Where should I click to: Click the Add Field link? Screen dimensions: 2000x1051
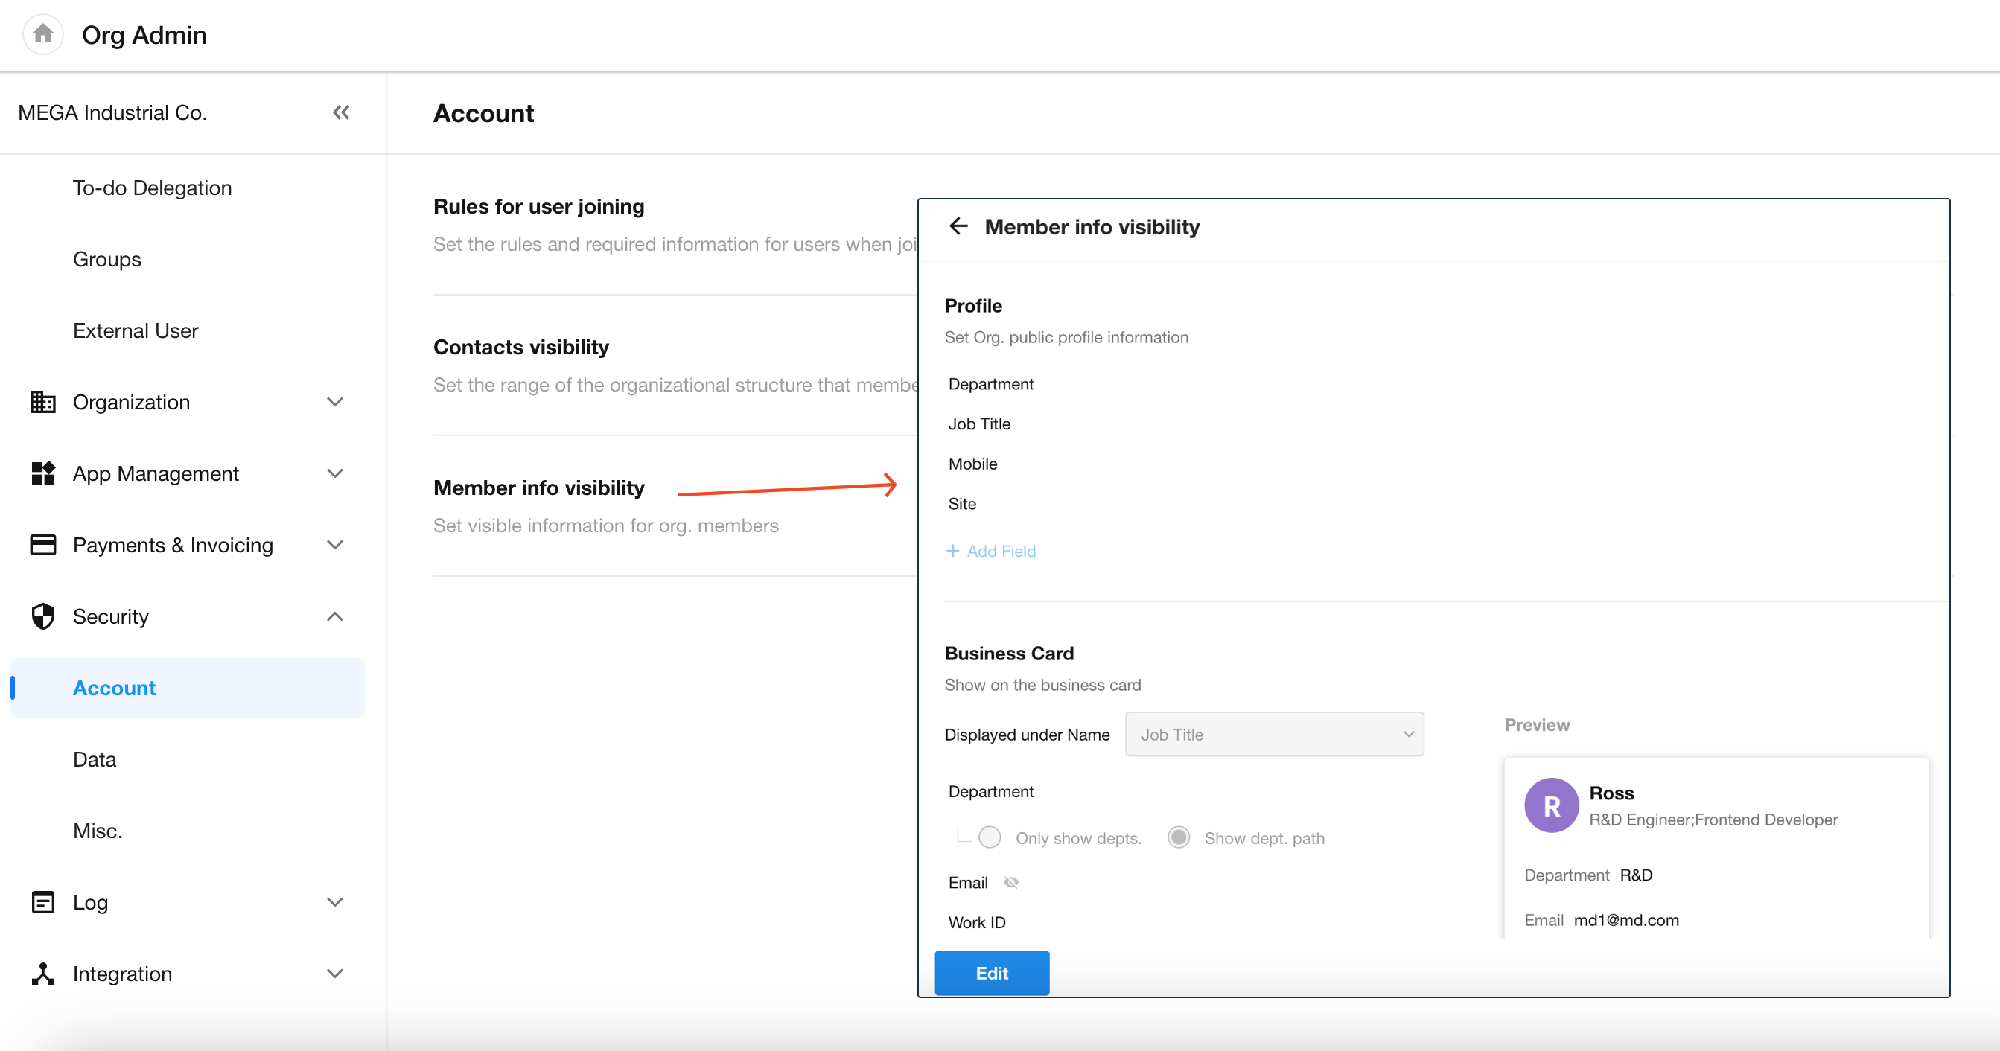992,551
